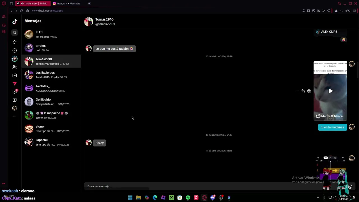Screen dimensions: 359x202
Task: Open chat with Axolotex_
Action: click(51, 88)
